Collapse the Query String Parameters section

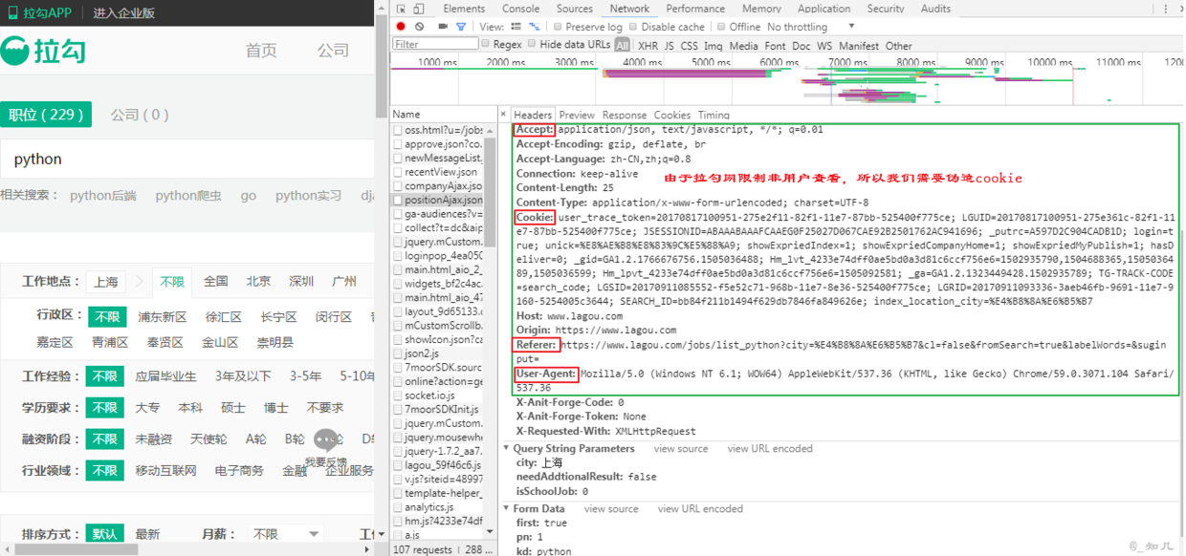[507, 448]
